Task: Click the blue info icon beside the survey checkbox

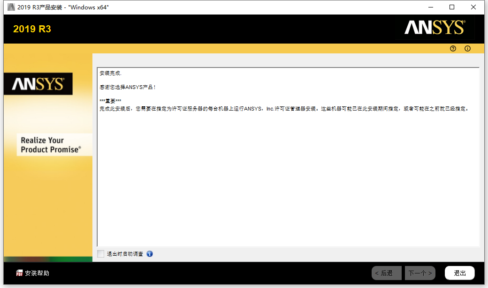Action: tap(150, 254)
